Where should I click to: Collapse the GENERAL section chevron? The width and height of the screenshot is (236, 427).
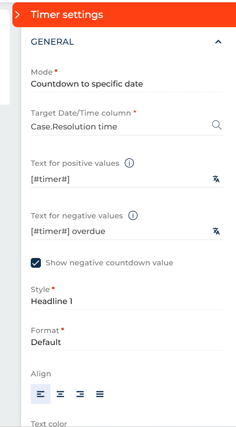tap(218, 41)
